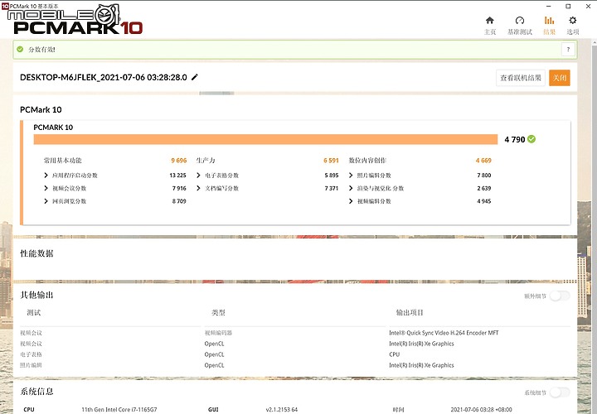597x414 pixels.
Task: Click the question mark help button
Action: click(x=568, y=50)
